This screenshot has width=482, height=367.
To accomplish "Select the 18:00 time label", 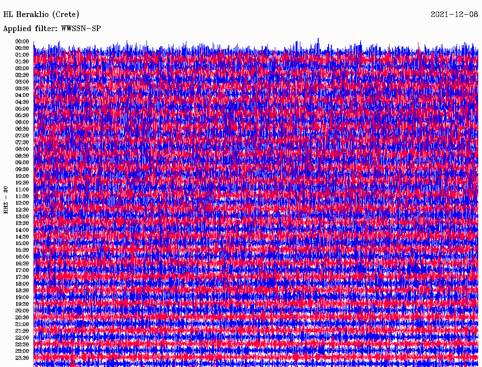I will (x=22, y=284).
